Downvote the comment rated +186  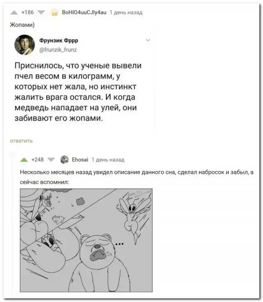41,13
